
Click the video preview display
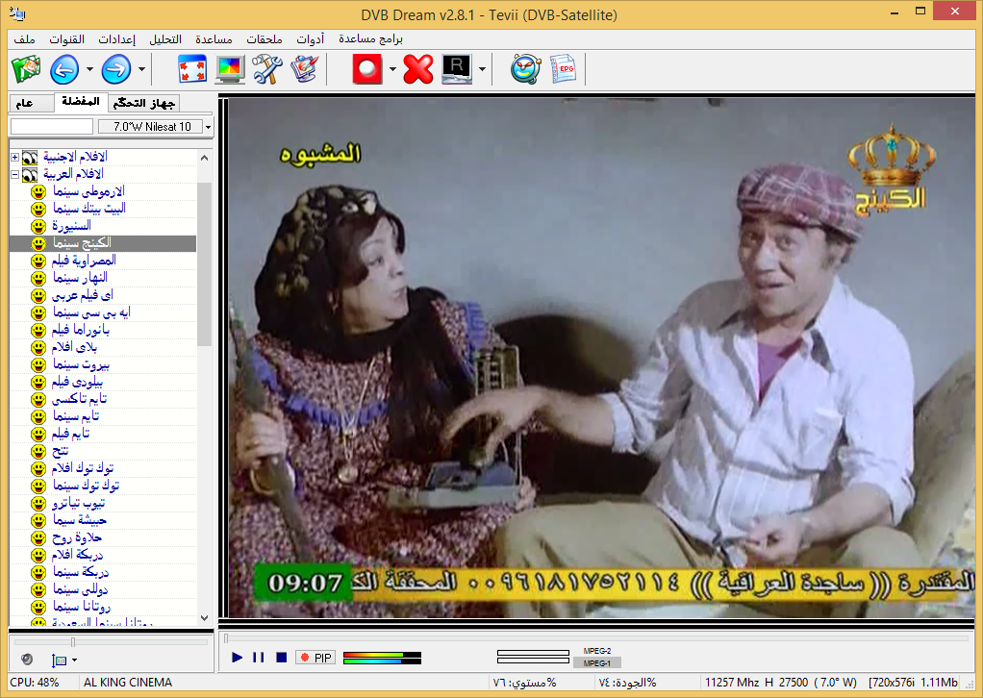[602, 358]
